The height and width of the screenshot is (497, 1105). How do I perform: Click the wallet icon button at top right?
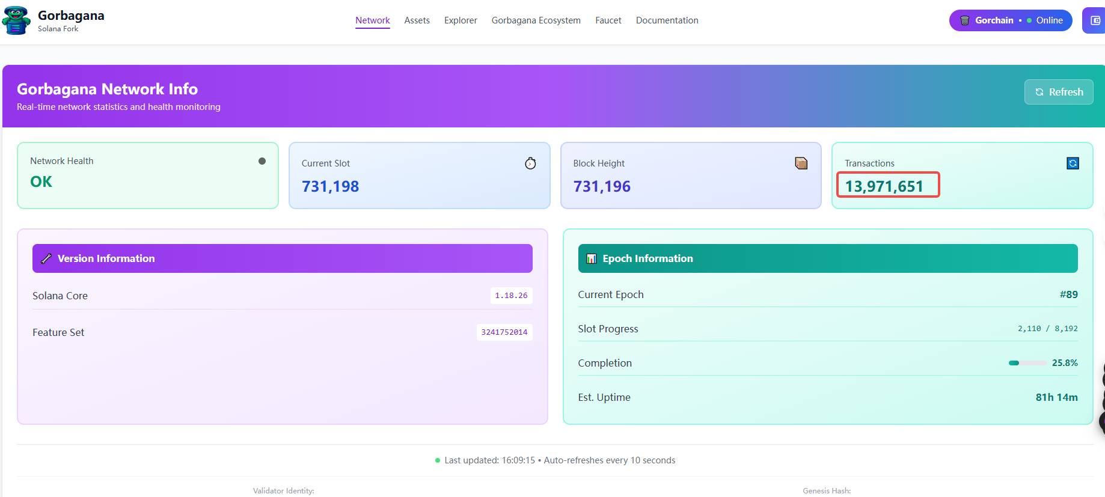pyautogui.click(x=1095, y=20)
